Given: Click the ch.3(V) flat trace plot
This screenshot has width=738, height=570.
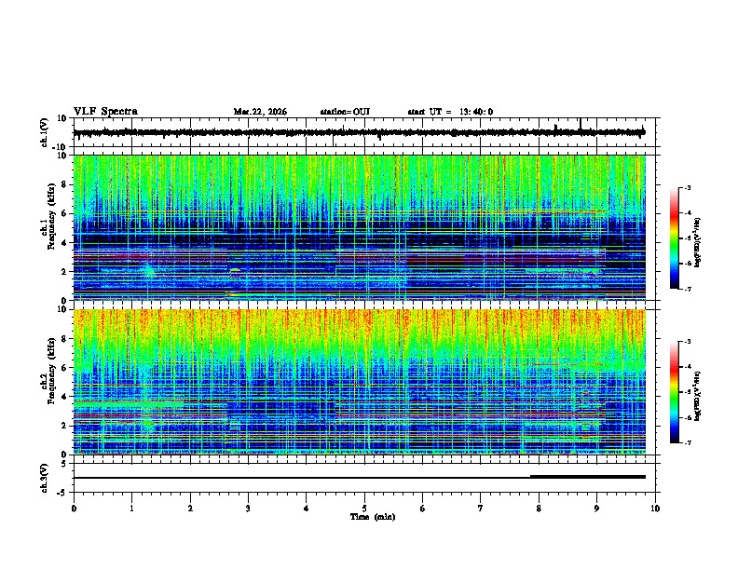Looking at the screenshot, I should 359,478.
